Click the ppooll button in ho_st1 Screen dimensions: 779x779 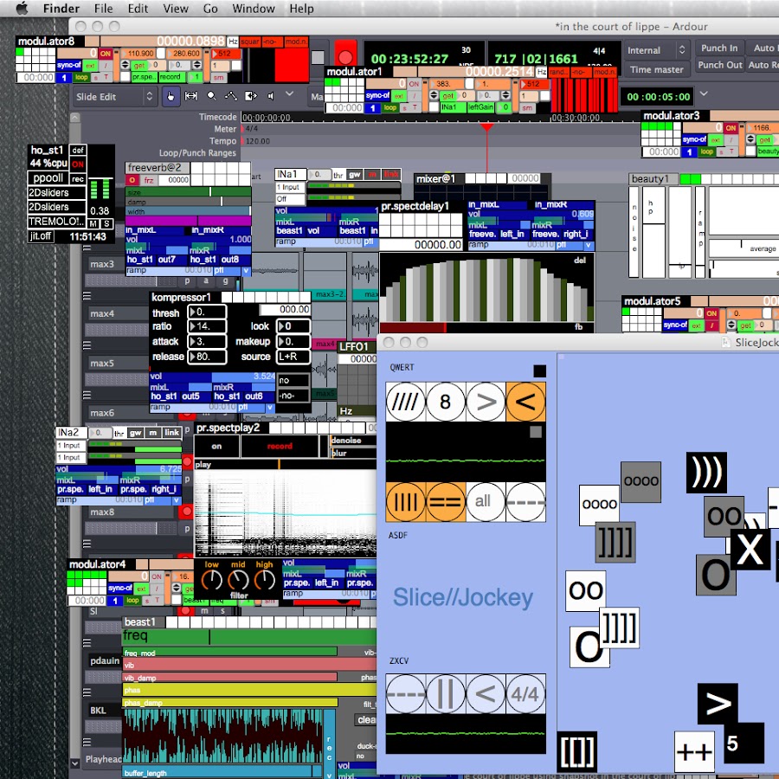[x=48, y=177]
